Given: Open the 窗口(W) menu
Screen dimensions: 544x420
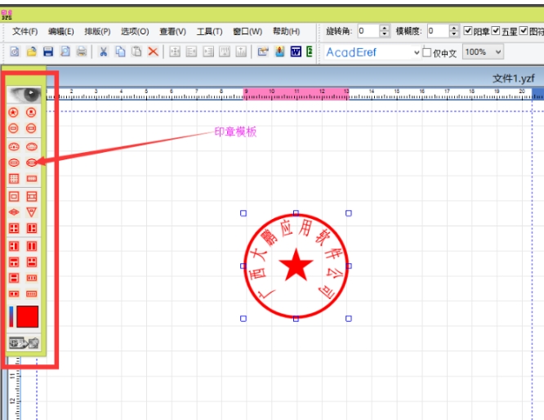Looking at the screenshot, I should click(247, 32).
